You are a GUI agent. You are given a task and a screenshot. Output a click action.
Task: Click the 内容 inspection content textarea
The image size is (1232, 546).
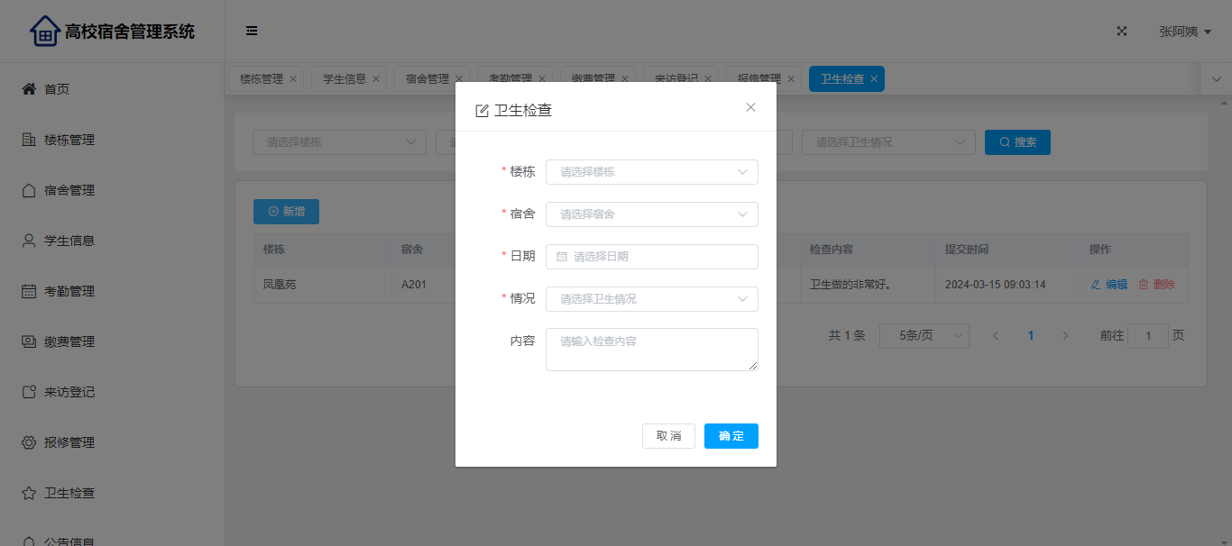pyautogui.click(x=651, y=350)
